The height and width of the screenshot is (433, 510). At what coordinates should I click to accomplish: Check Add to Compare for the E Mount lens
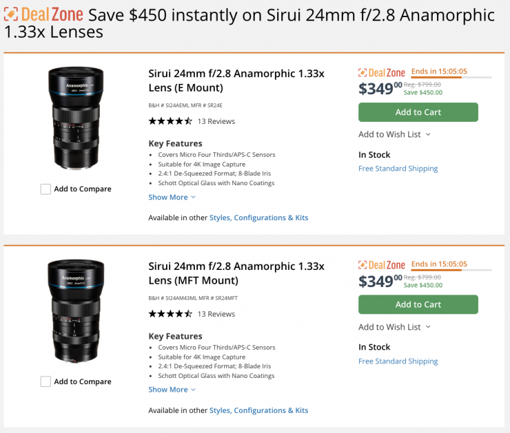(45, 189)
